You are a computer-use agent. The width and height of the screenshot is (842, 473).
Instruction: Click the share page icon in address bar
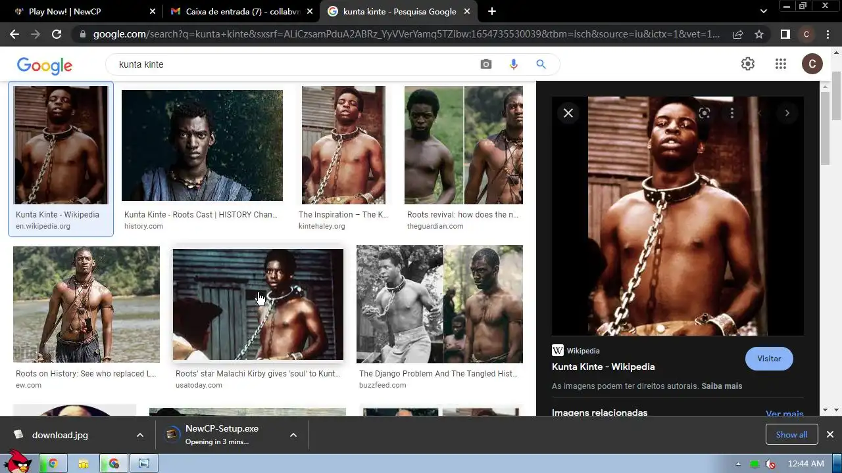[x=738, y=34]
